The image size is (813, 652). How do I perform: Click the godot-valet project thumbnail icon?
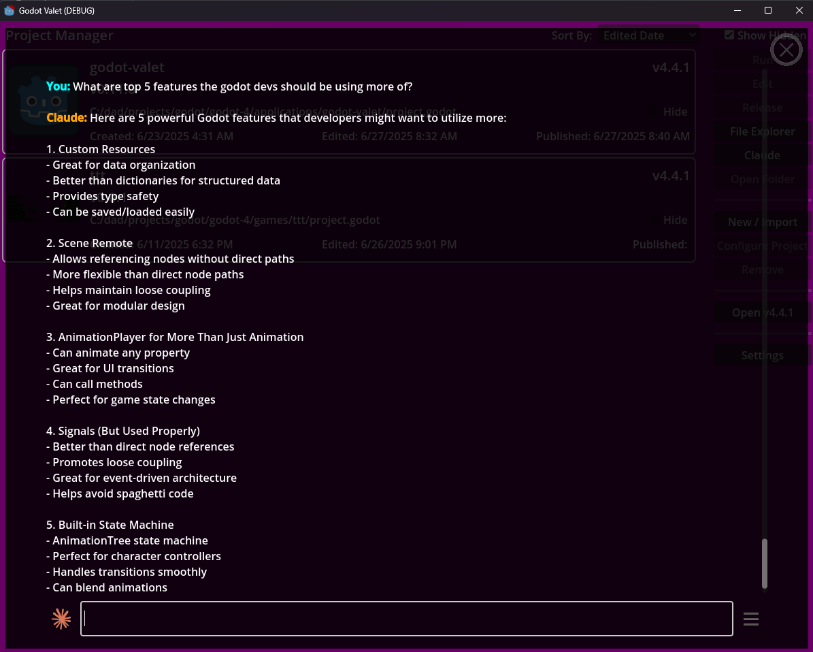point(44,101)
